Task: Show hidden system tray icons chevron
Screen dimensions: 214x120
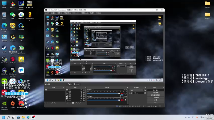Action: tap(186, 117)
